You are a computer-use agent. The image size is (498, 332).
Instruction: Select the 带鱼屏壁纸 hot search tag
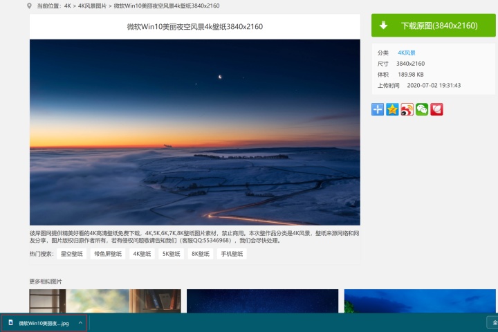108,254
